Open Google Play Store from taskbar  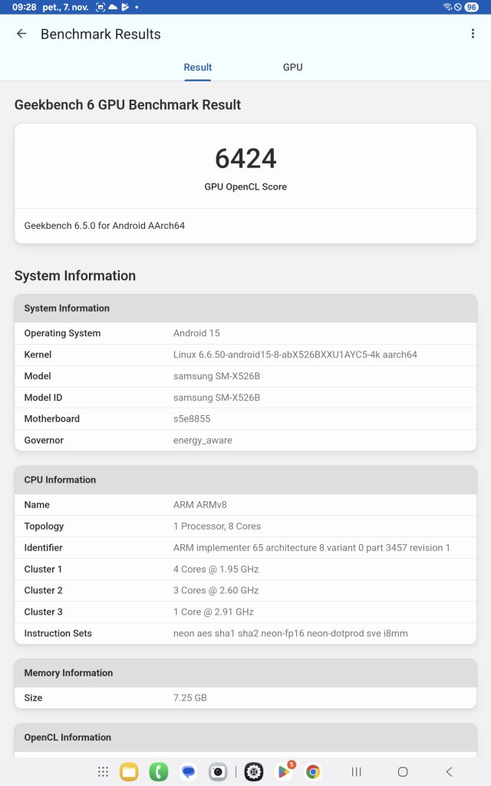(284, 772)
